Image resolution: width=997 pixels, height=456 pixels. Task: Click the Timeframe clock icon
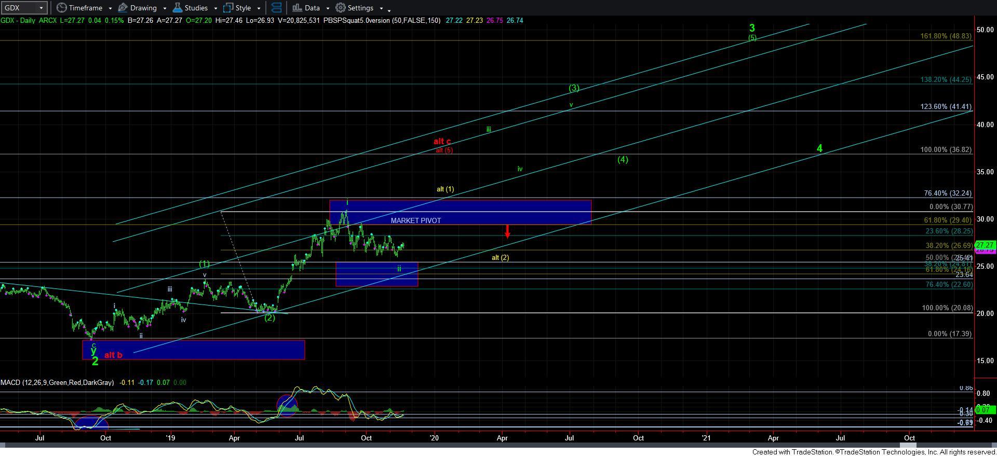click(x=62, y=8)
